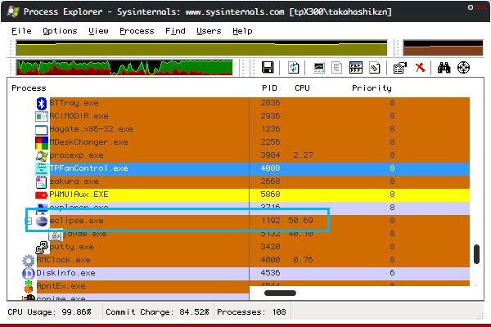Select the sakura.exe process name
The width and height of the screenshot is (491, 327).
pos(74,181)
